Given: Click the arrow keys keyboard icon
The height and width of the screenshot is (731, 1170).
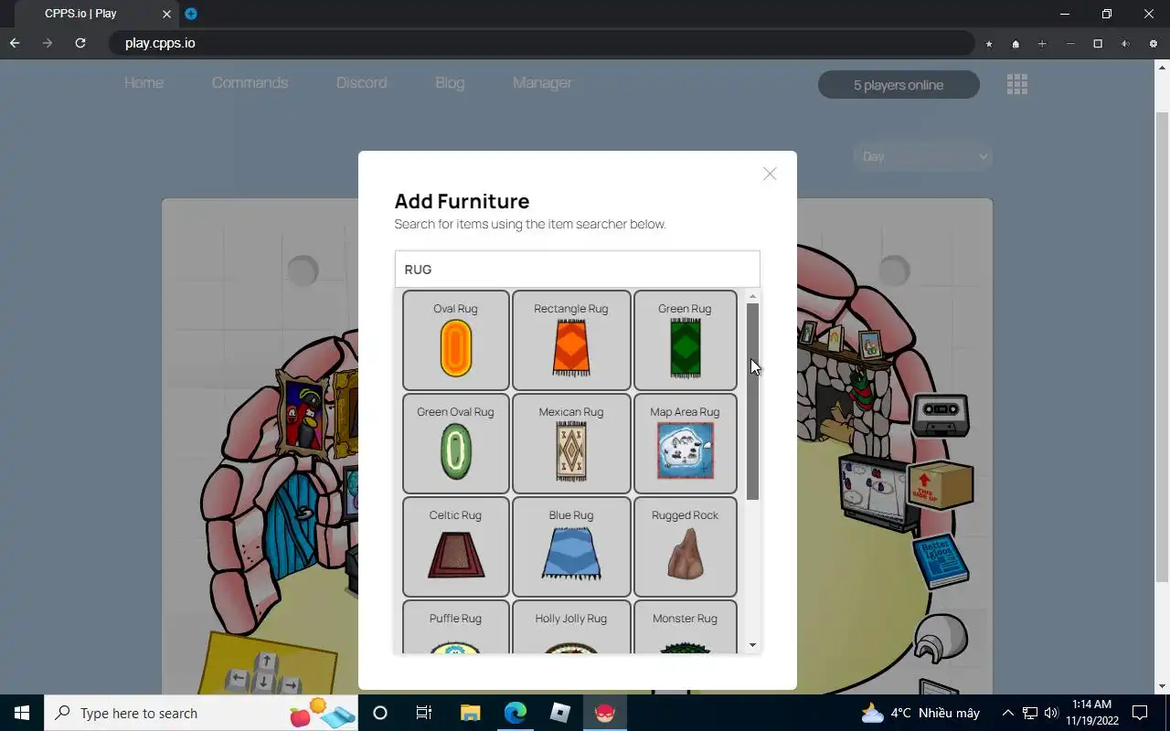Looking at the screenshot, I should click(x=263, y=673).
